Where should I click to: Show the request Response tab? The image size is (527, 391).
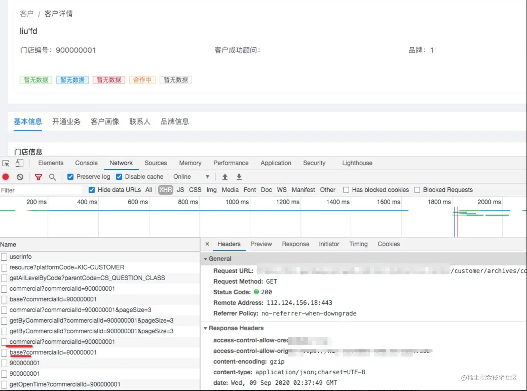(x=296, y=244)
